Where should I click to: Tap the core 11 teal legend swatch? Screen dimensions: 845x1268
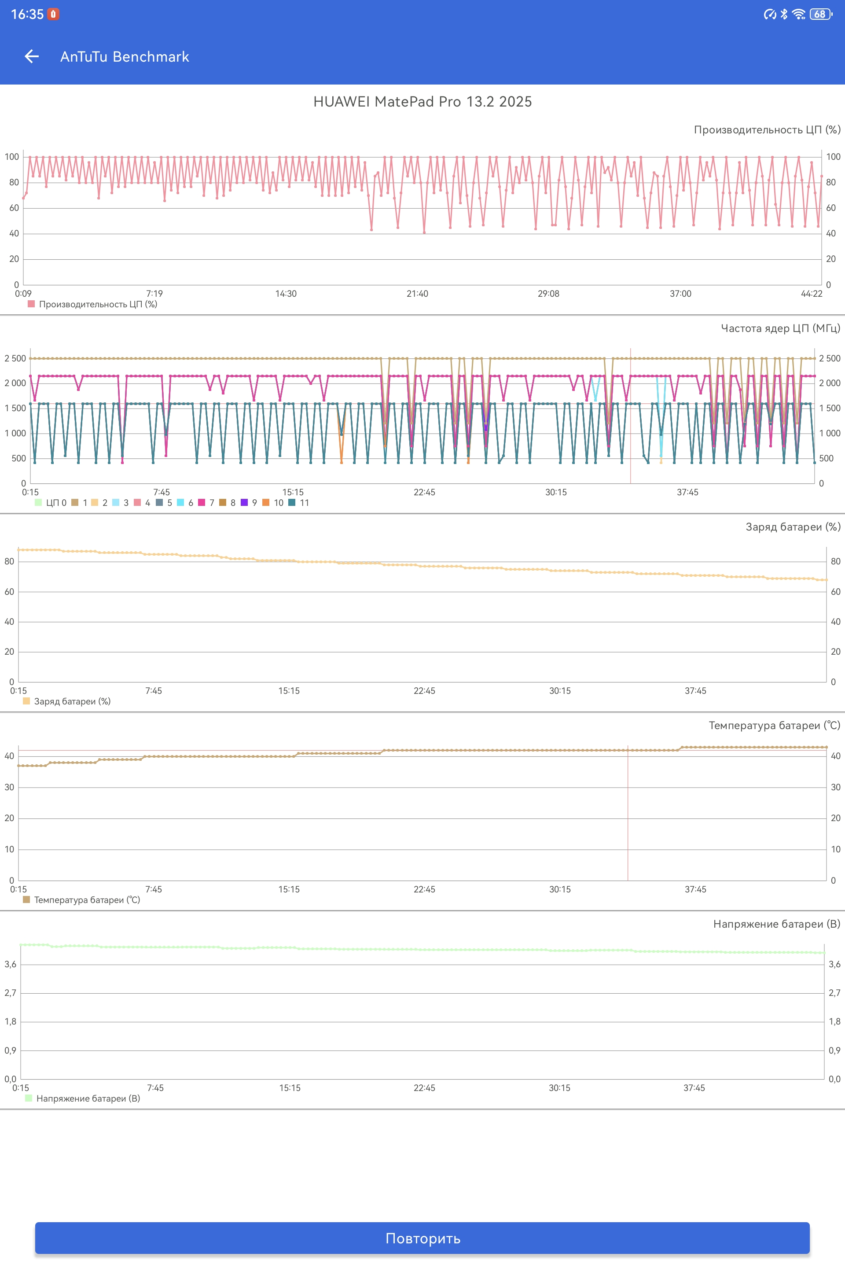point(291,502)
